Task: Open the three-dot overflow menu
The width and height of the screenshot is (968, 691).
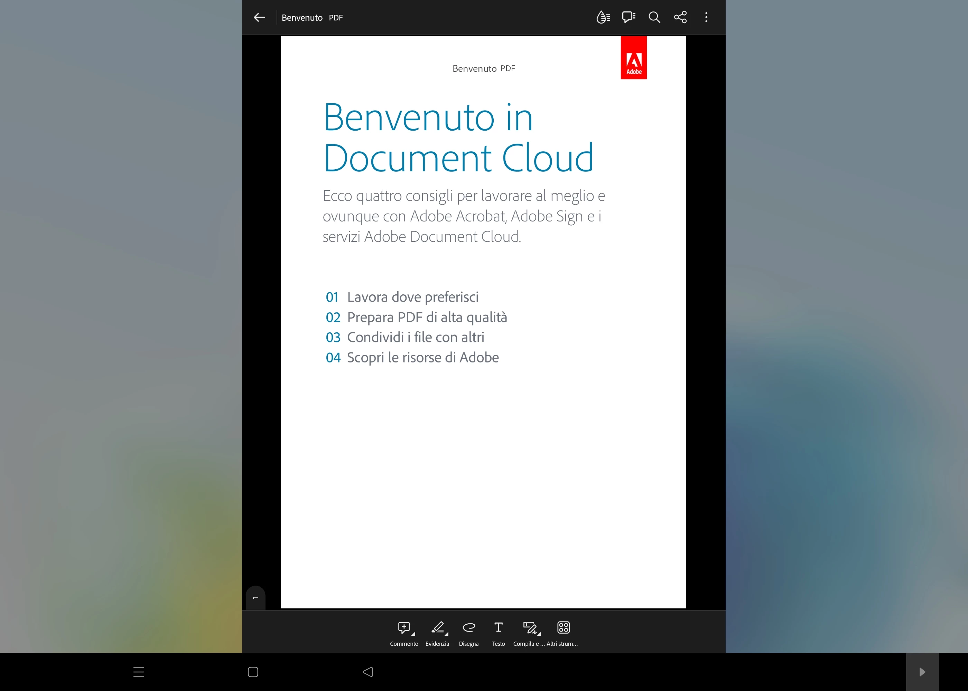Action: click(706, 17)
